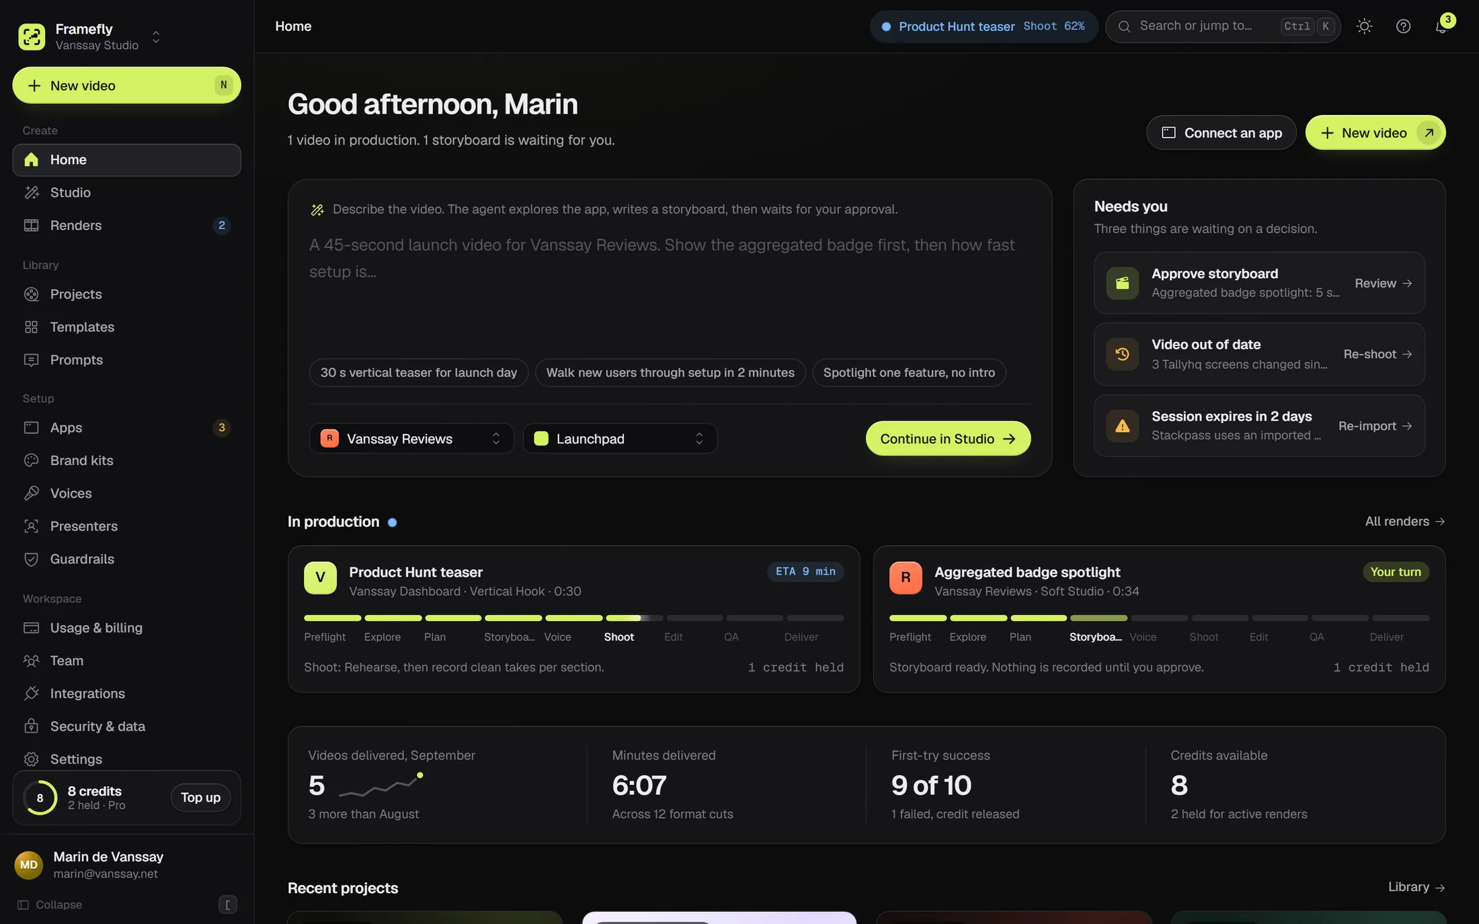Open Usage & billing in sidebar

click(126, 628)
